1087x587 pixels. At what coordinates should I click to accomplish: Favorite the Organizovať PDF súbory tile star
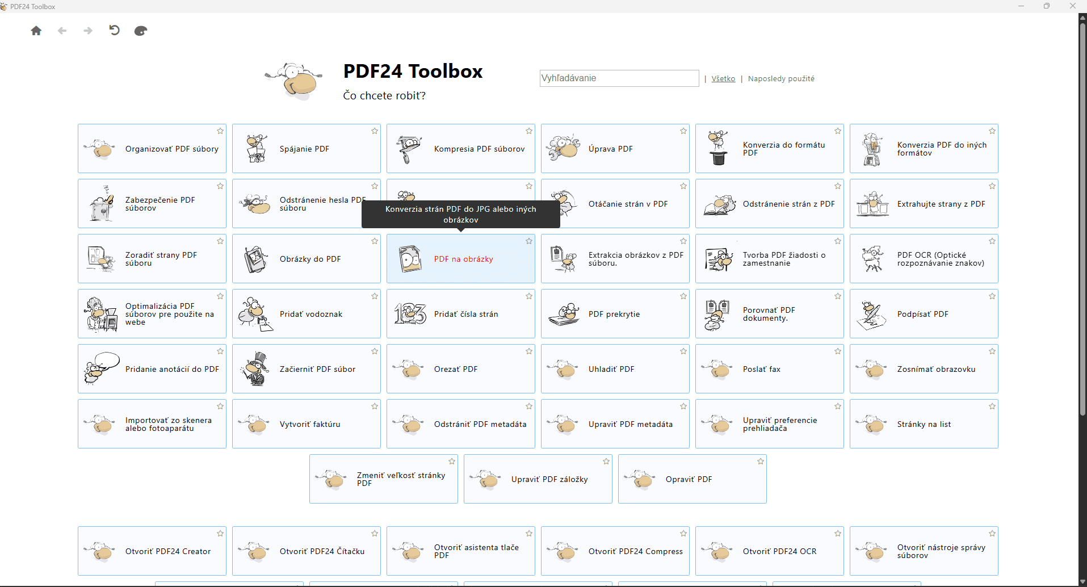point(220,131)
